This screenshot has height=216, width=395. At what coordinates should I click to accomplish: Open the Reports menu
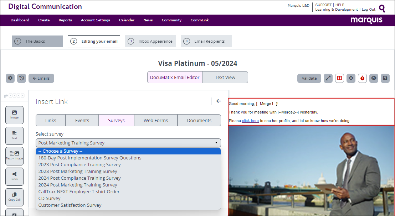point(65,20)
